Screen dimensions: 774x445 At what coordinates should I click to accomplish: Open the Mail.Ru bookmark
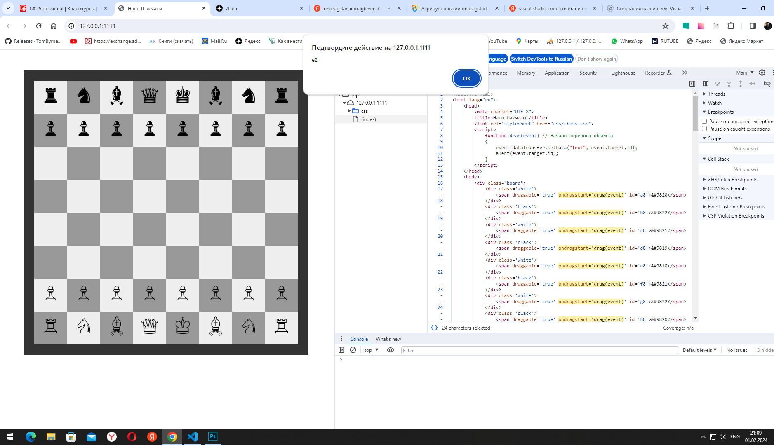(x=214, y=41)
